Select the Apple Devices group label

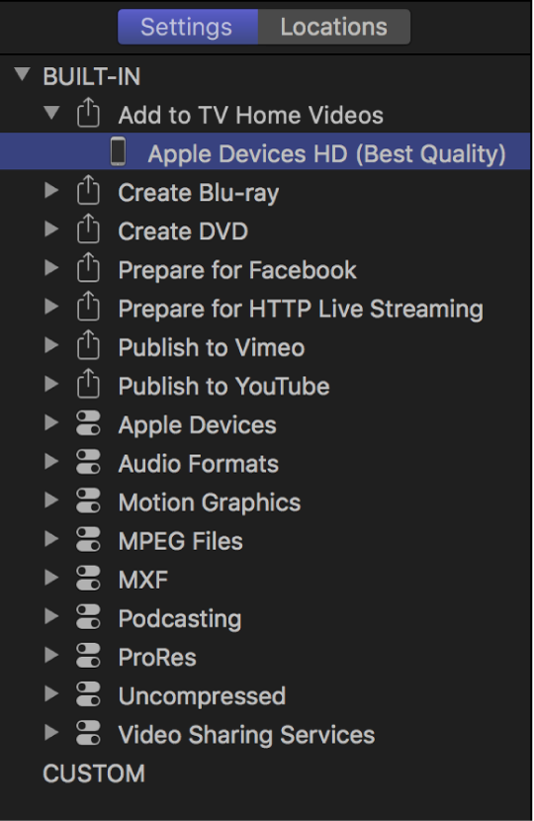point(198,425)
